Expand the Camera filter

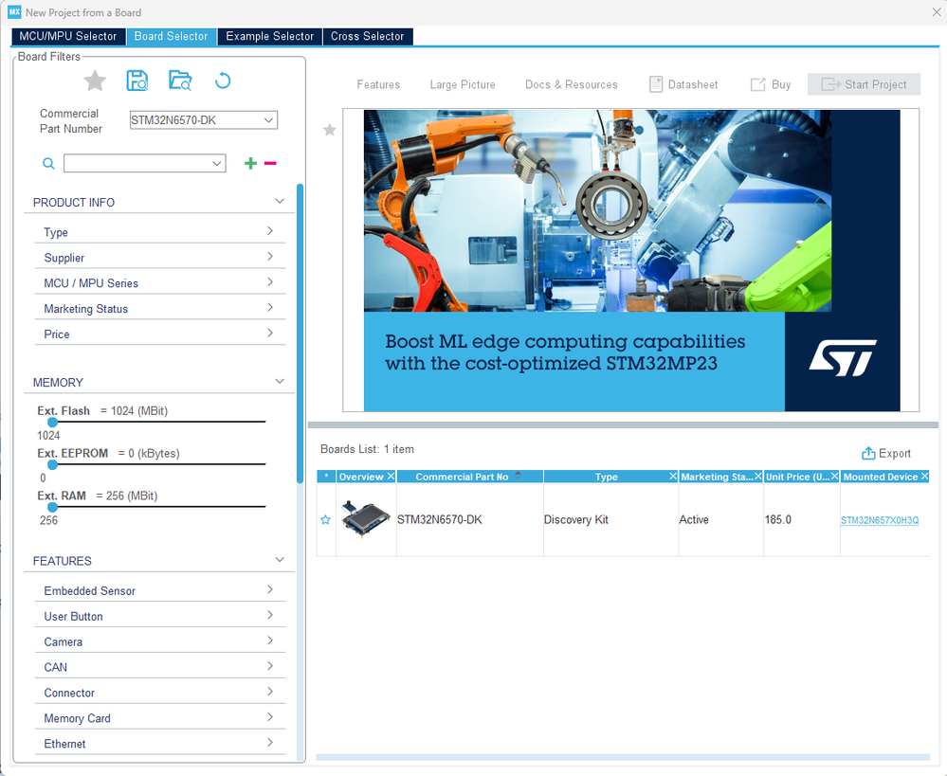160,641
